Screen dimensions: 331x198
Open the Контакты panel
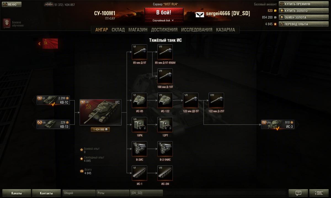(46, 193)
